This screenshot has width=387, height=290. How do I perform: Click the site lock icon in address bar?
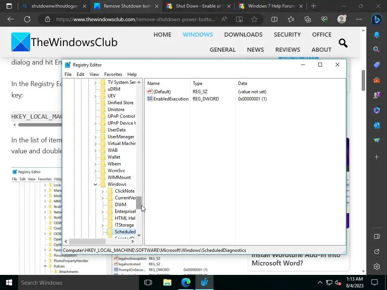(48, 19)
